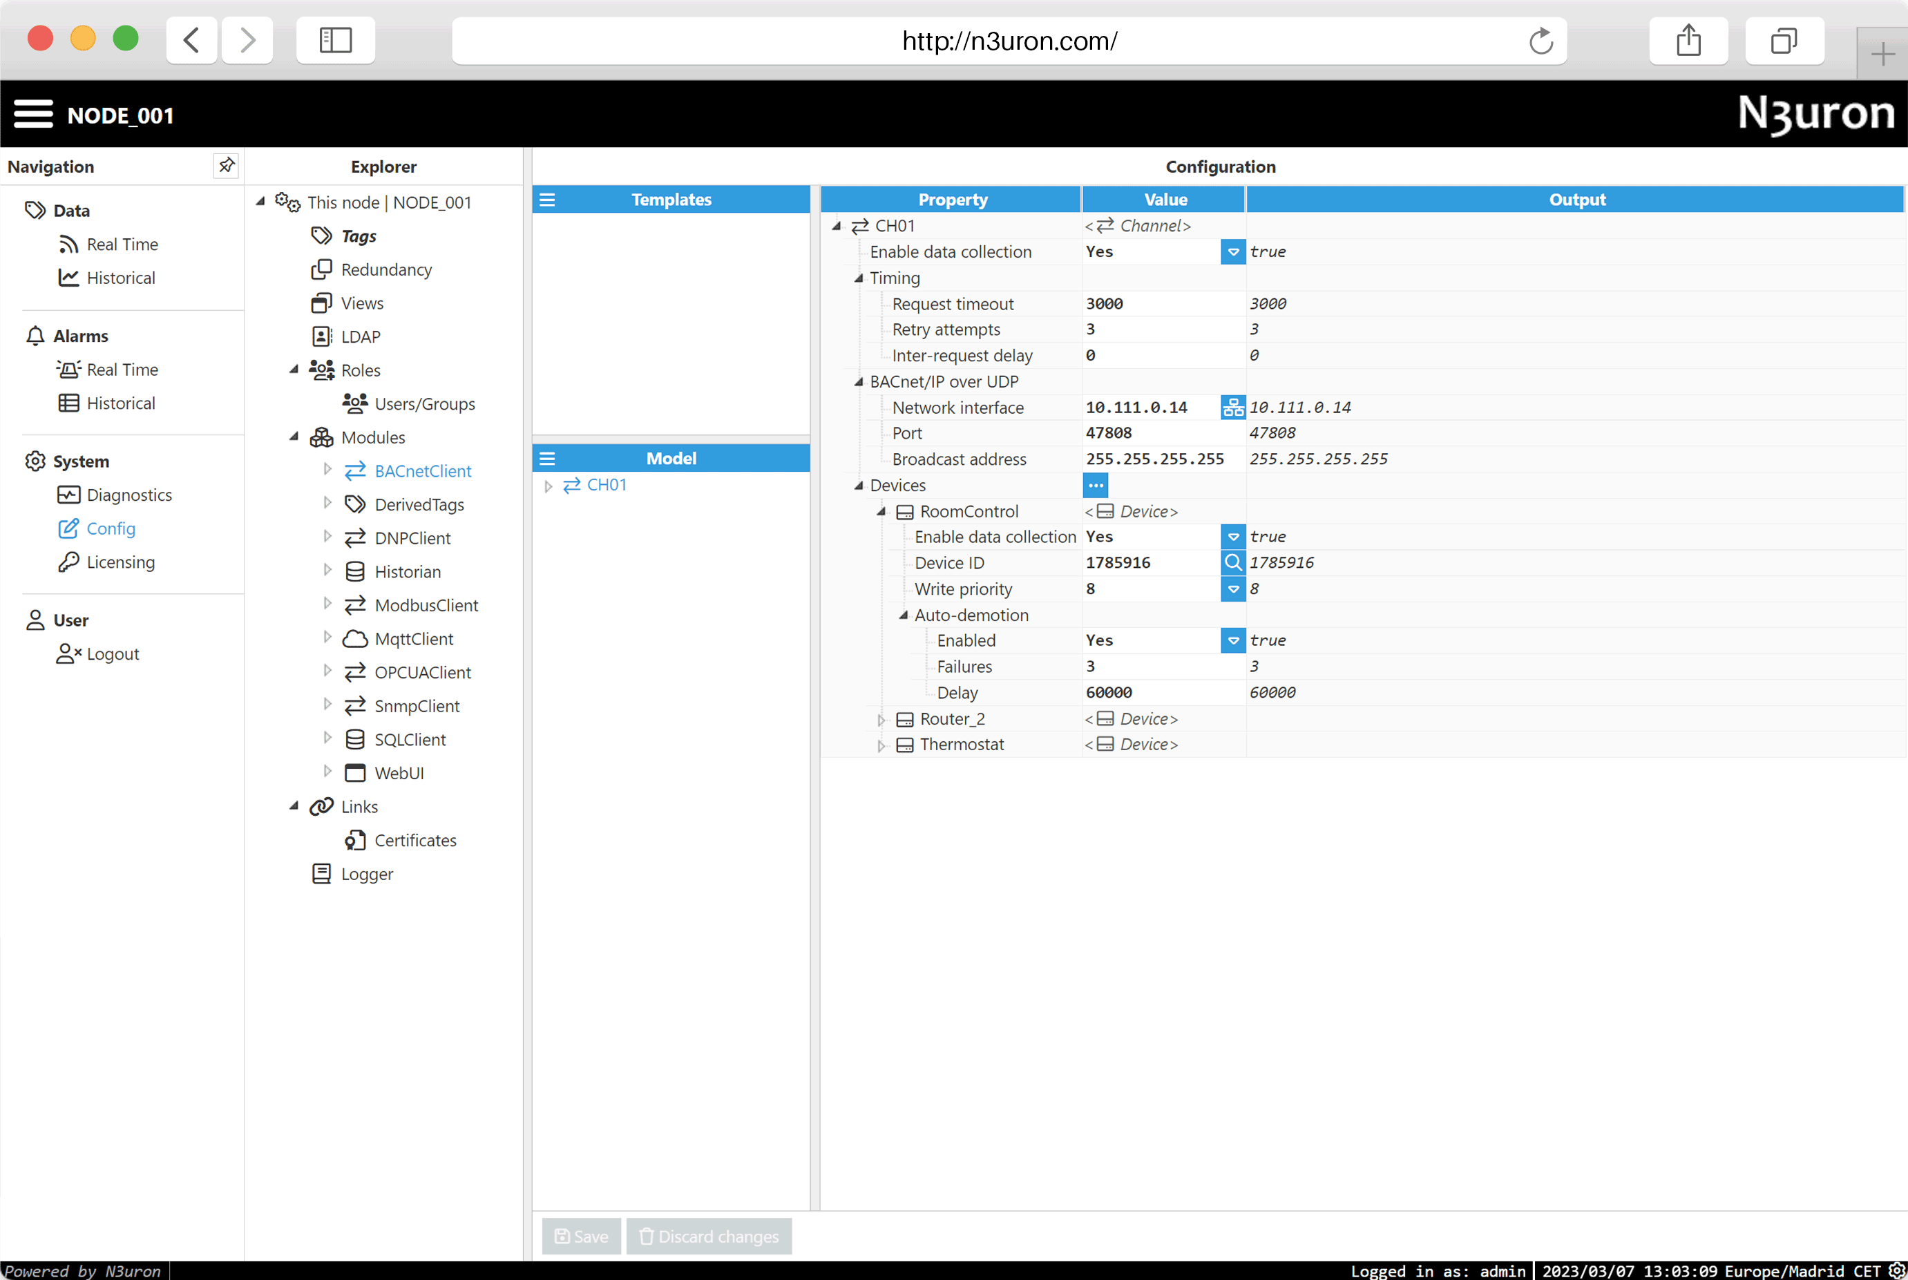Open Data Historical in Navigation
The image size is (1908, 1280).
coord(107,278)
